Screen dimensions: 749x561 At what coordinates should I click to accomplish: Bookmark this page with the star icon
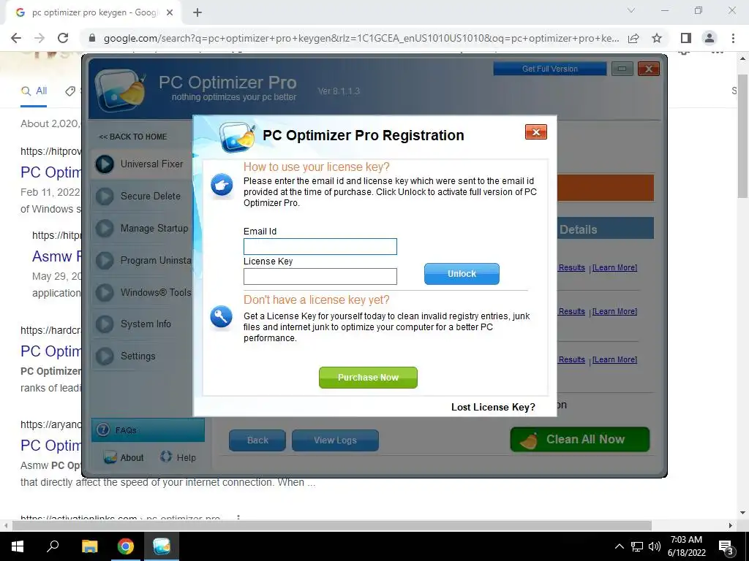coord(657,38)
